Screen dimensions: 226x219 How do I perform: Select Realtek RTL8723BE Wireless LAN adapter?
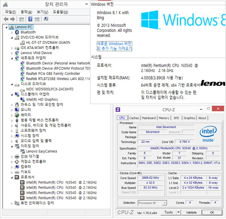point(58,79)
